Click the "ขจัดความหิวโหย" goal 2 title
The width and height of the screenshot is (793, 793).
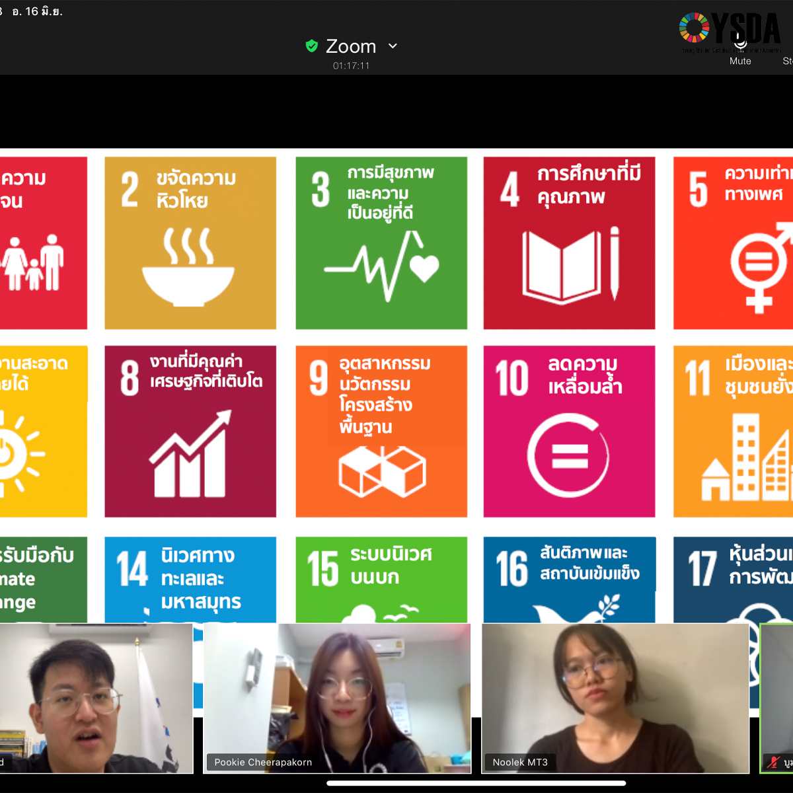click(x=196, y=189)
